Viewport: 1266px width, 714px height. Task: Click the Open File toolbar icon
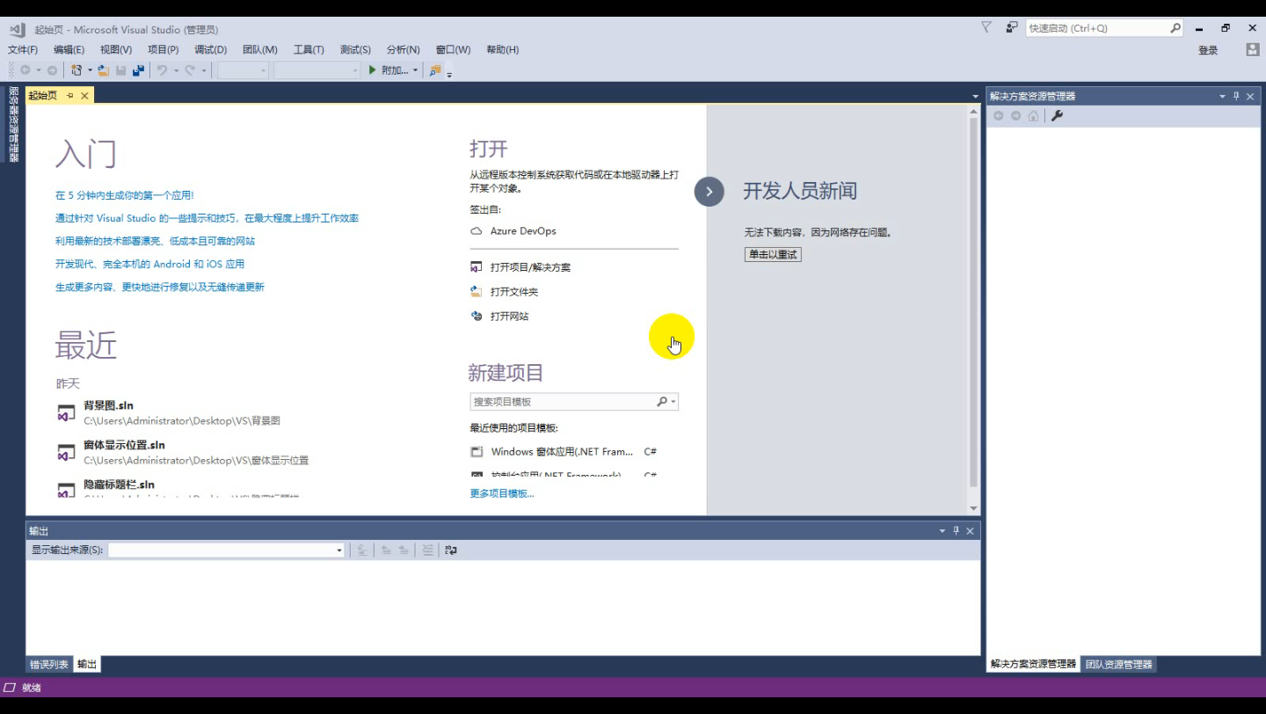102,70
